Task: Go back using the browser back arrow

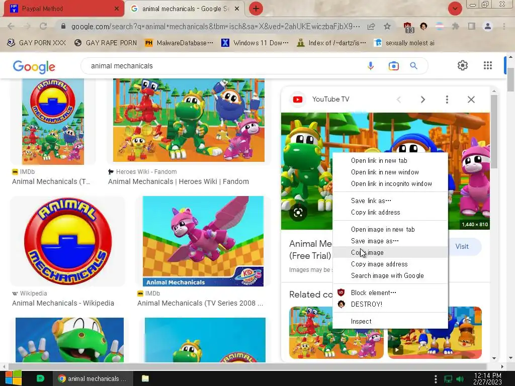Action: (x=11, y=26)
